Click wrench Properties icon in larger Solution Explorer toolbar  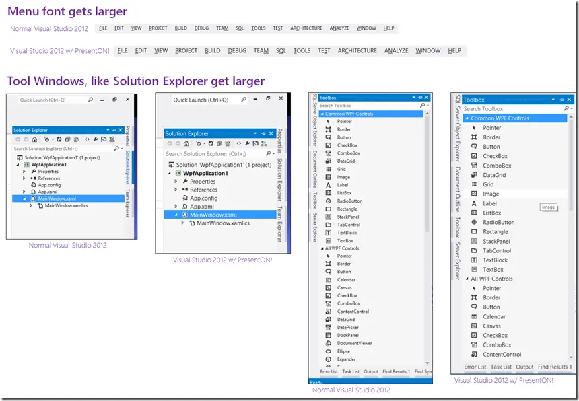(247, 143)
